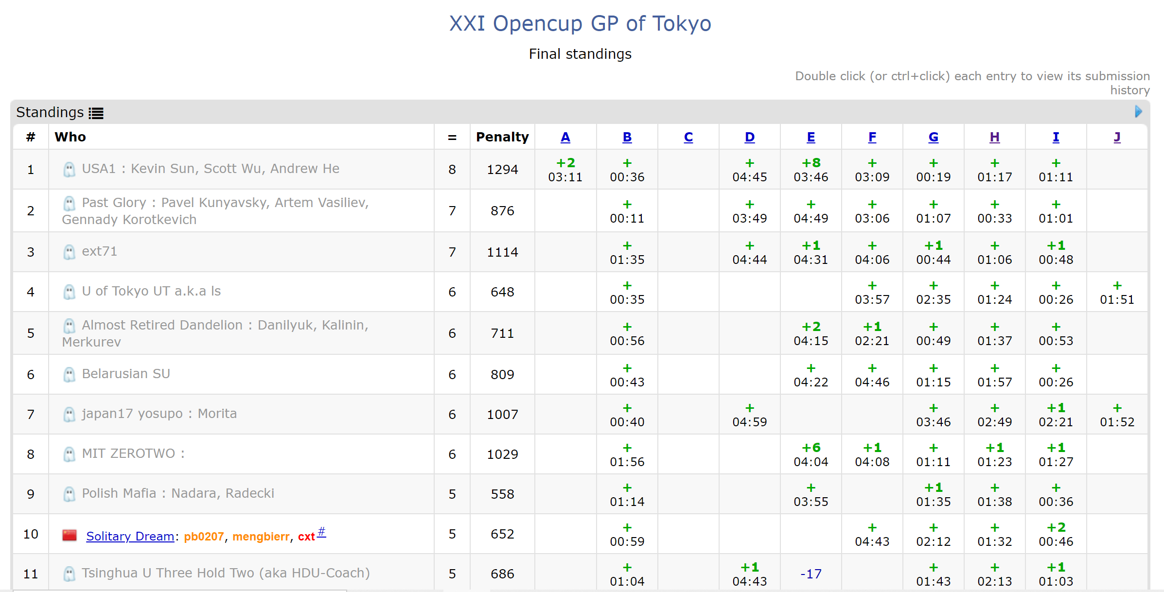Click the XXI Opencup GP of Tokyo title
This screenshot has width=1164, height=592.
click(x=580, y=23)
